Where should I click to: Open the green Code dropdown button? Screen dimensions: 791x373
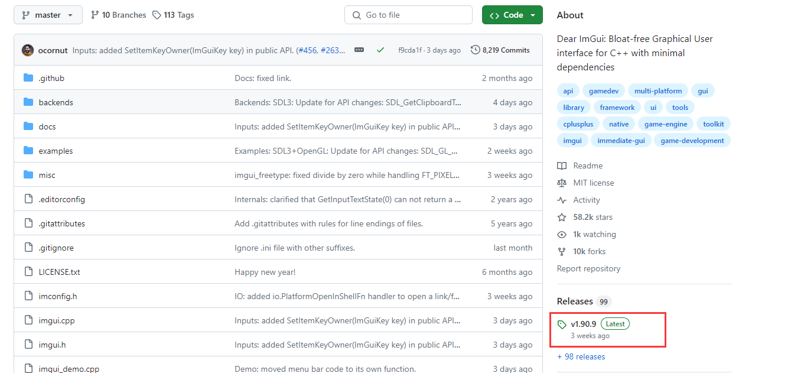coord(512,15)
